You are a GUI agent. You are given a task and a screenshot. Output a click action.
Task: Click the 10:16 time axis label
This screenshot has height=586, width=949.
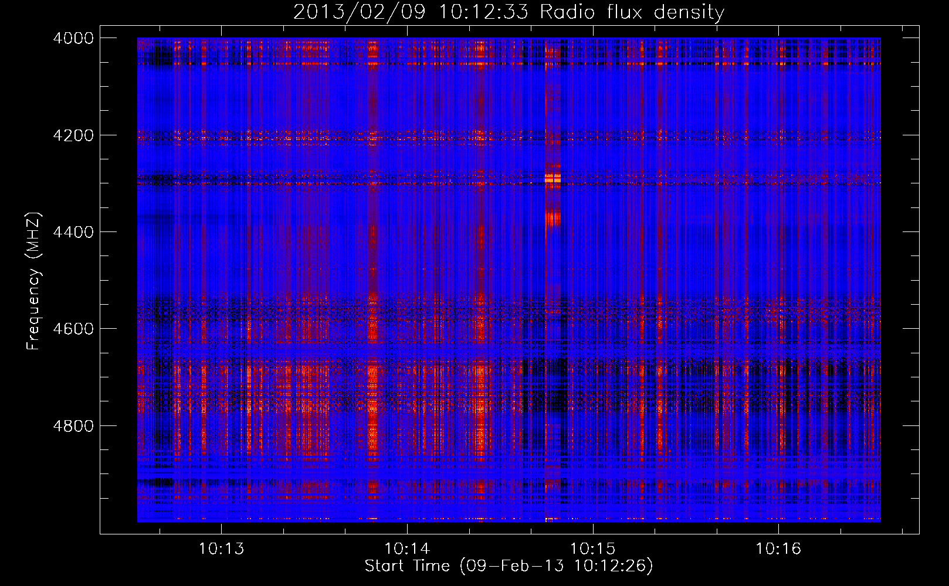coord(778,549)
